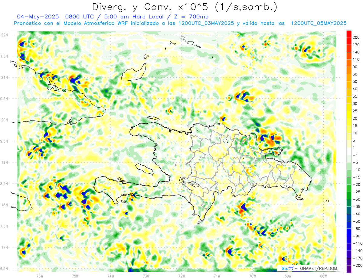363x280 pixels.
Task: Click the '75W' longitude label
Action: (75, 276)
